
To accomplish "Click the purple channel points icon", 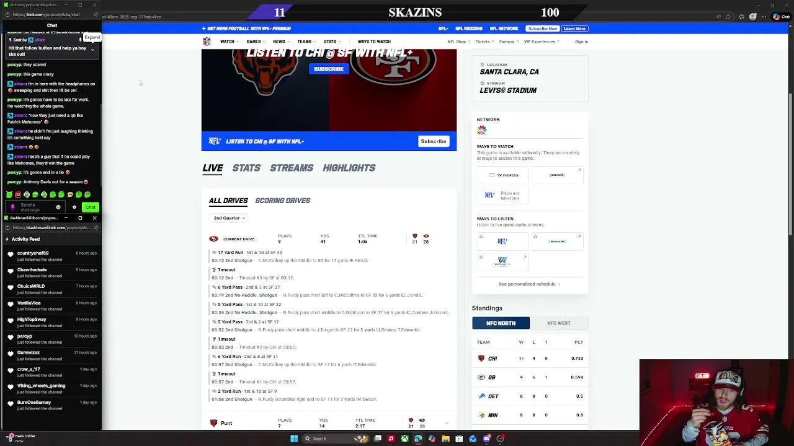I will point(13,208).
